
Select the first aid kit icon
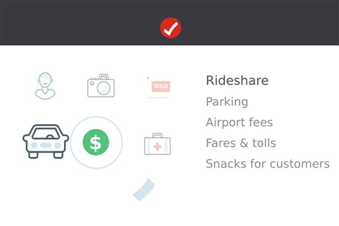157,144
